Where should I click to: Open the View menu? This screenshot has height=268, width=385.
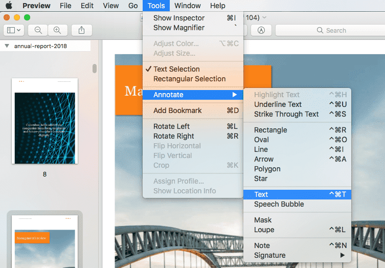pos(111,6)
